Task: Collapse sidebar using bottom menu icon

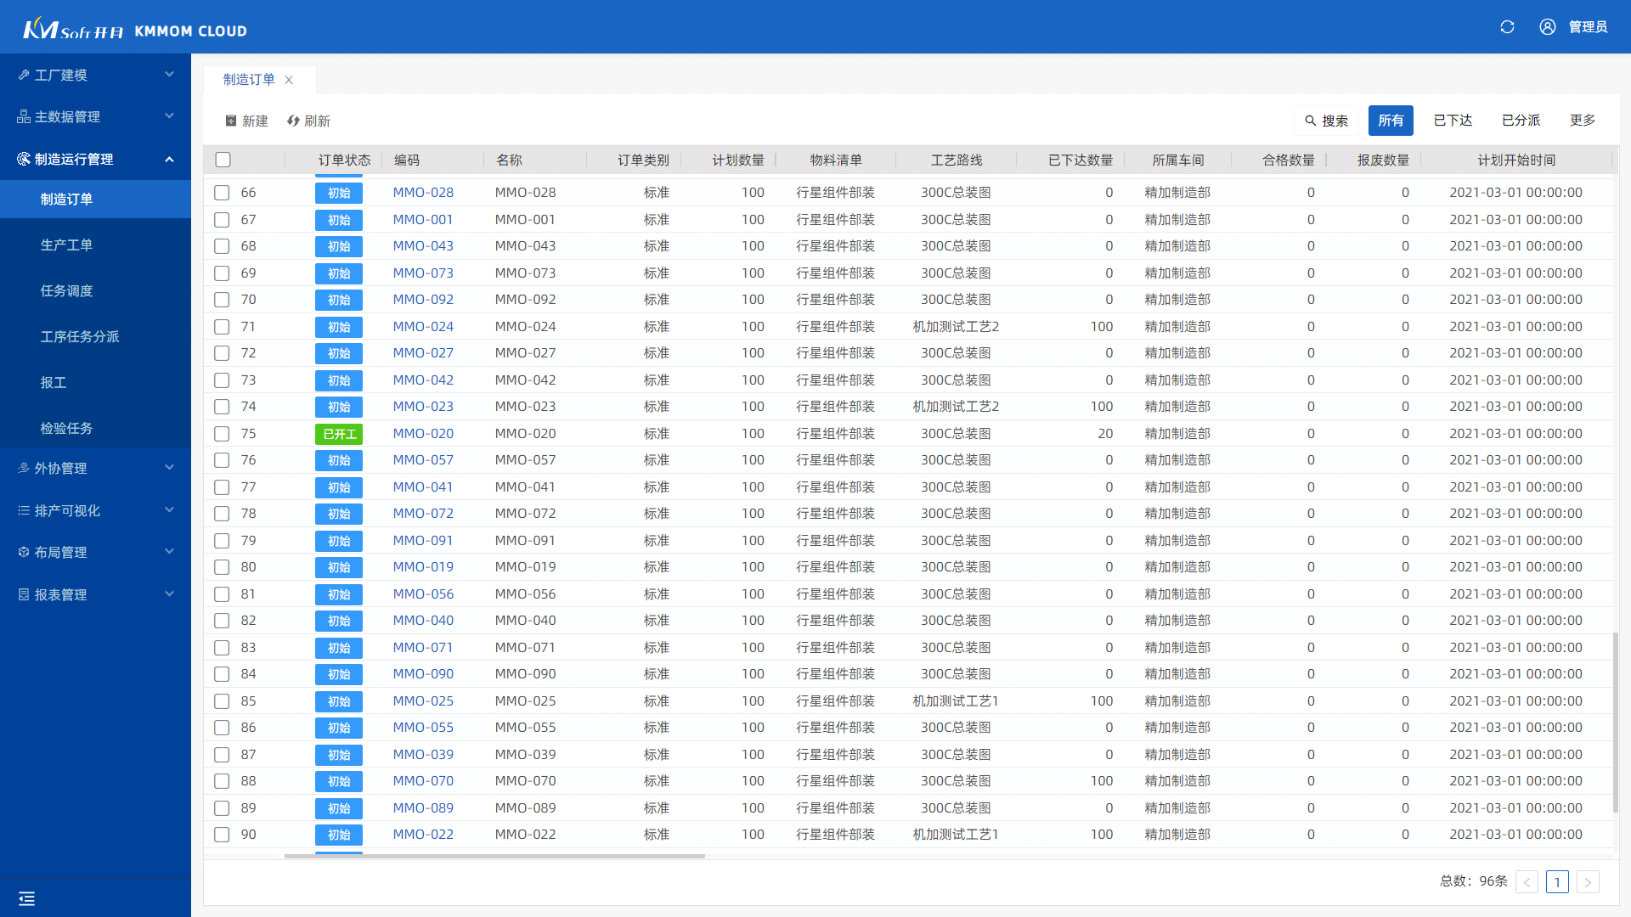Action: (x=26, y=898)
